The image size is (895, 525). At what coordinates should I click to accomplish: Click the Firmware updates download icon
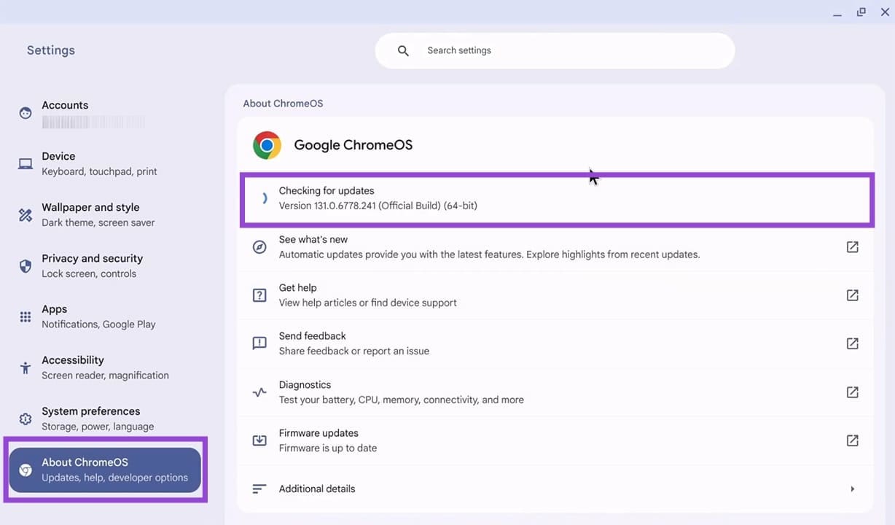[259, 440]
